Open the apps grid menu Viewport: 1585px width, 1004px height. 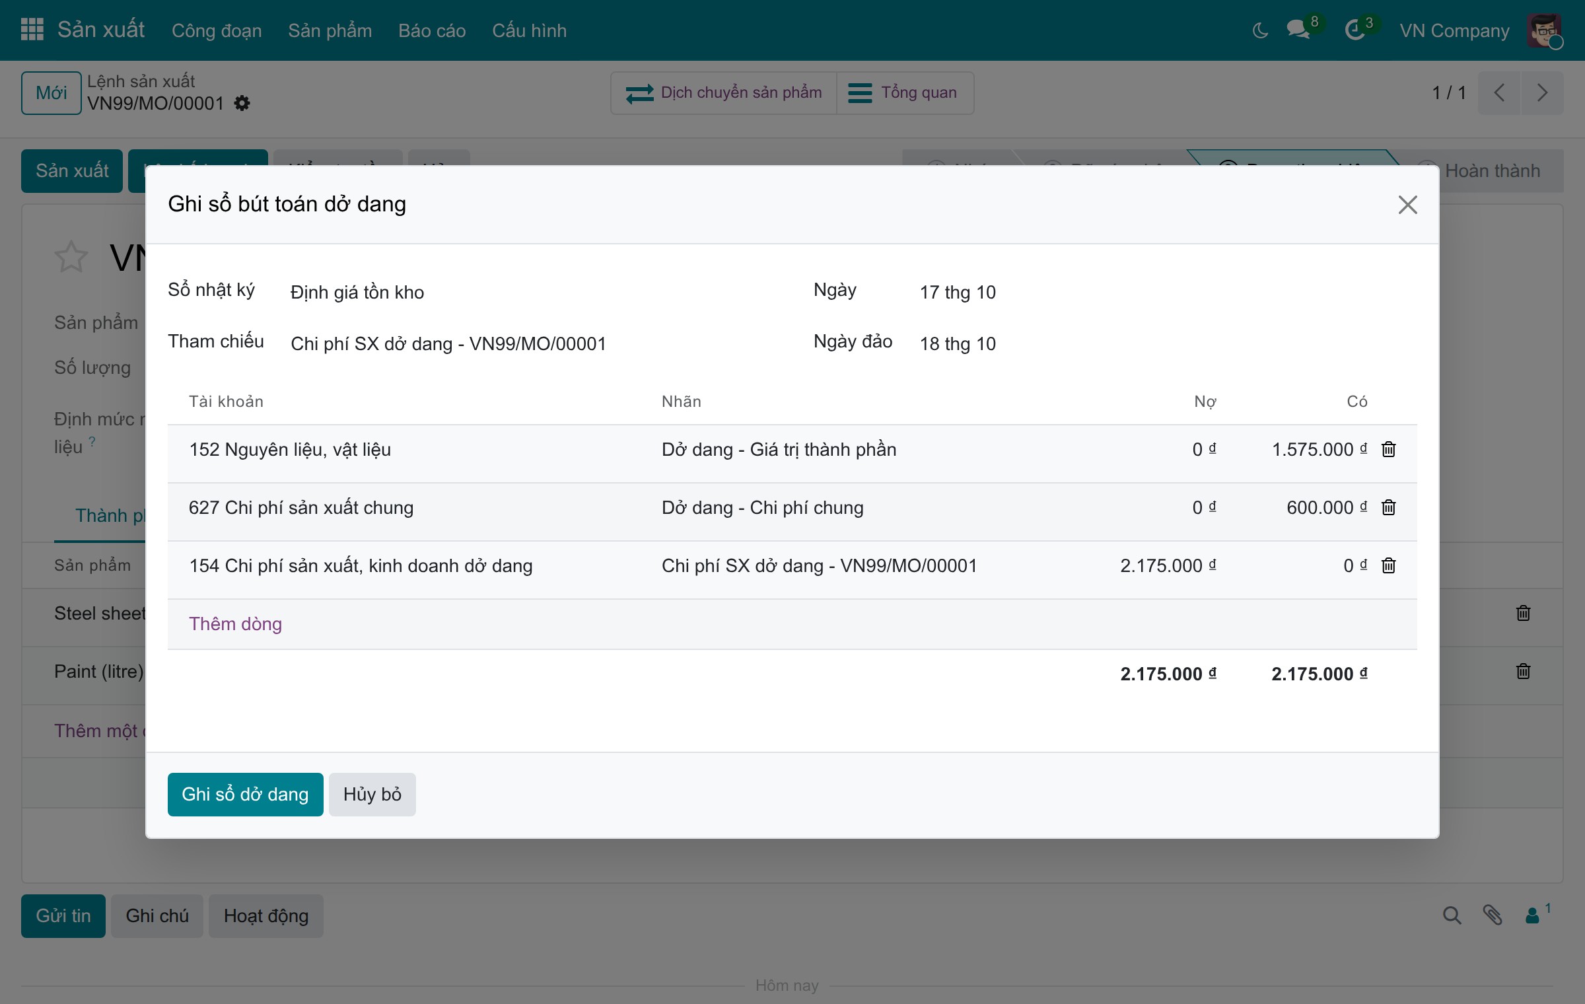click(x=32, y=30)
